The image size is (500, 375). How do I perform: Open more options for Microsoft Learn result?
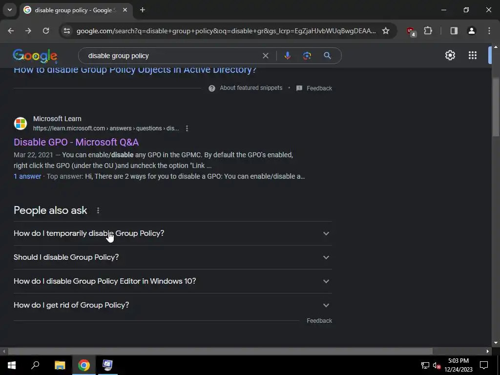coord(187,128)
